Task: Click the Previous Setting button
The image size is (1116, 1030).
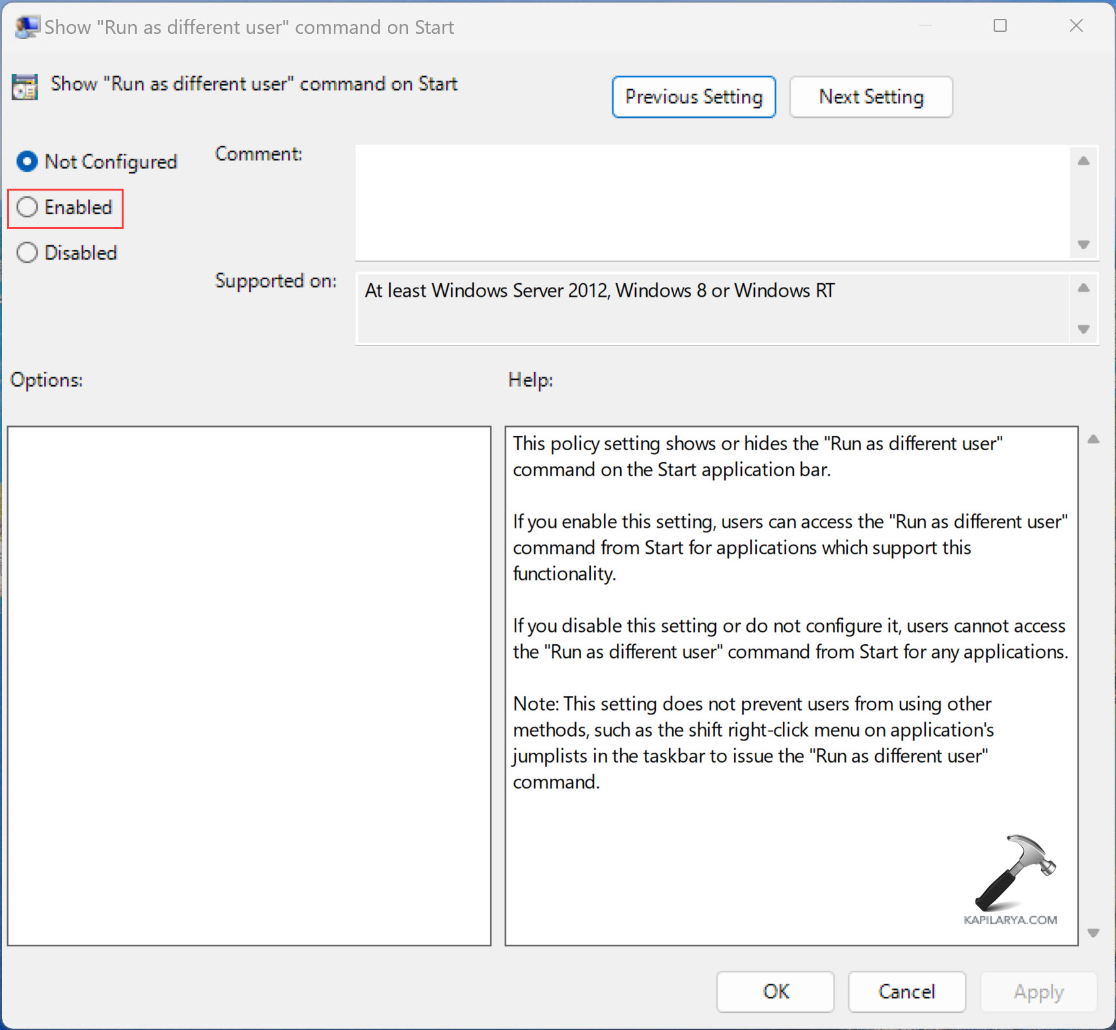Action: coord(693,97)
